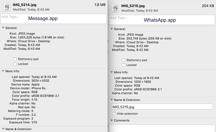216x132 pixels.
Task: Select IMG_5215 Where path iCloud Drive Desktop
Action: coord(142,42)
